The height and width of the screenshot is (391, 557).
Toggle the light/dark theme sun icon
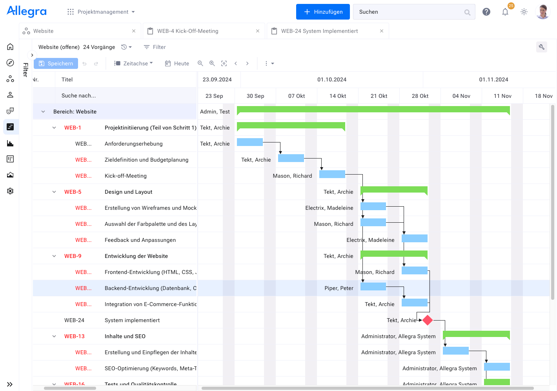tap(524, 12)
